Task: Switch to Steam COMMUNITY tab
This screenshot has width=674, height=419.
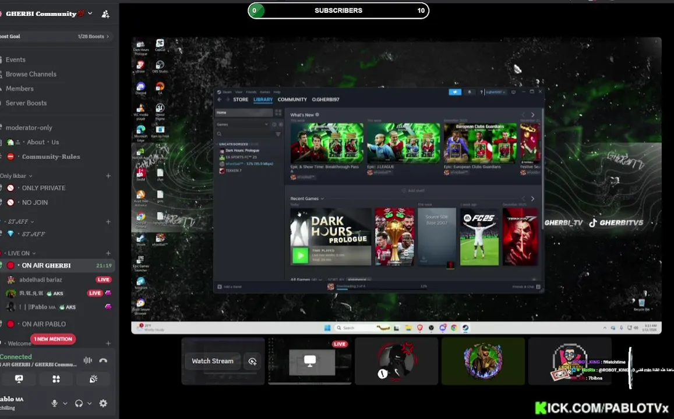Action: click(x=292, y=100)
